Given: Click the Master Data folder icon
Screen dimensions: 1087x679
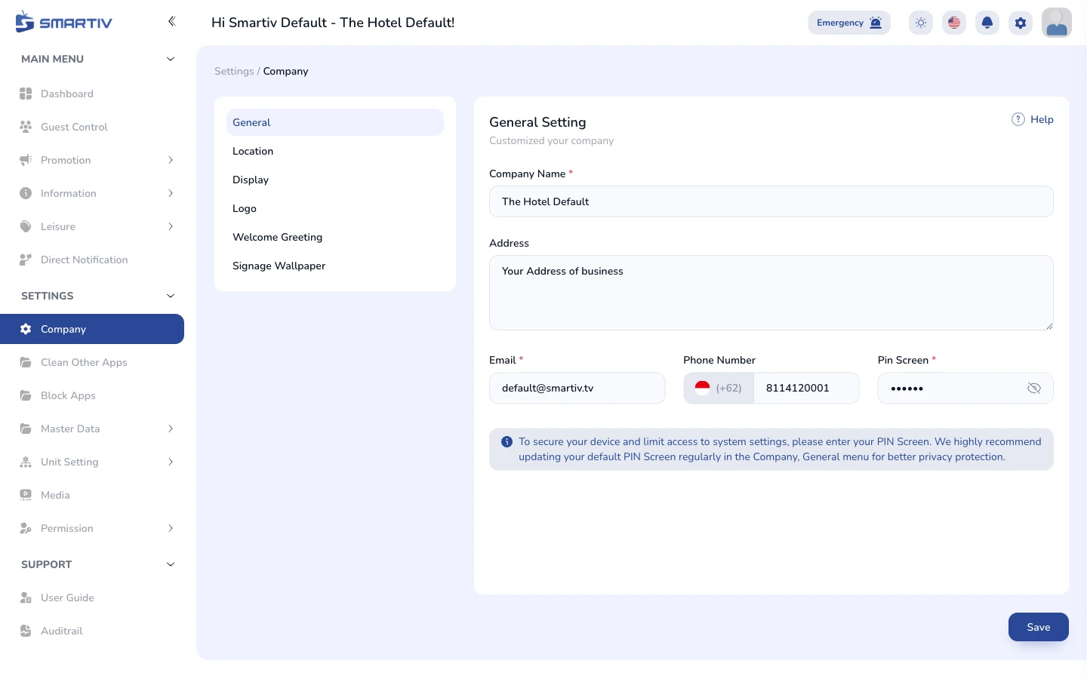Looking at the screenshot, I should [x=26, y=429].
